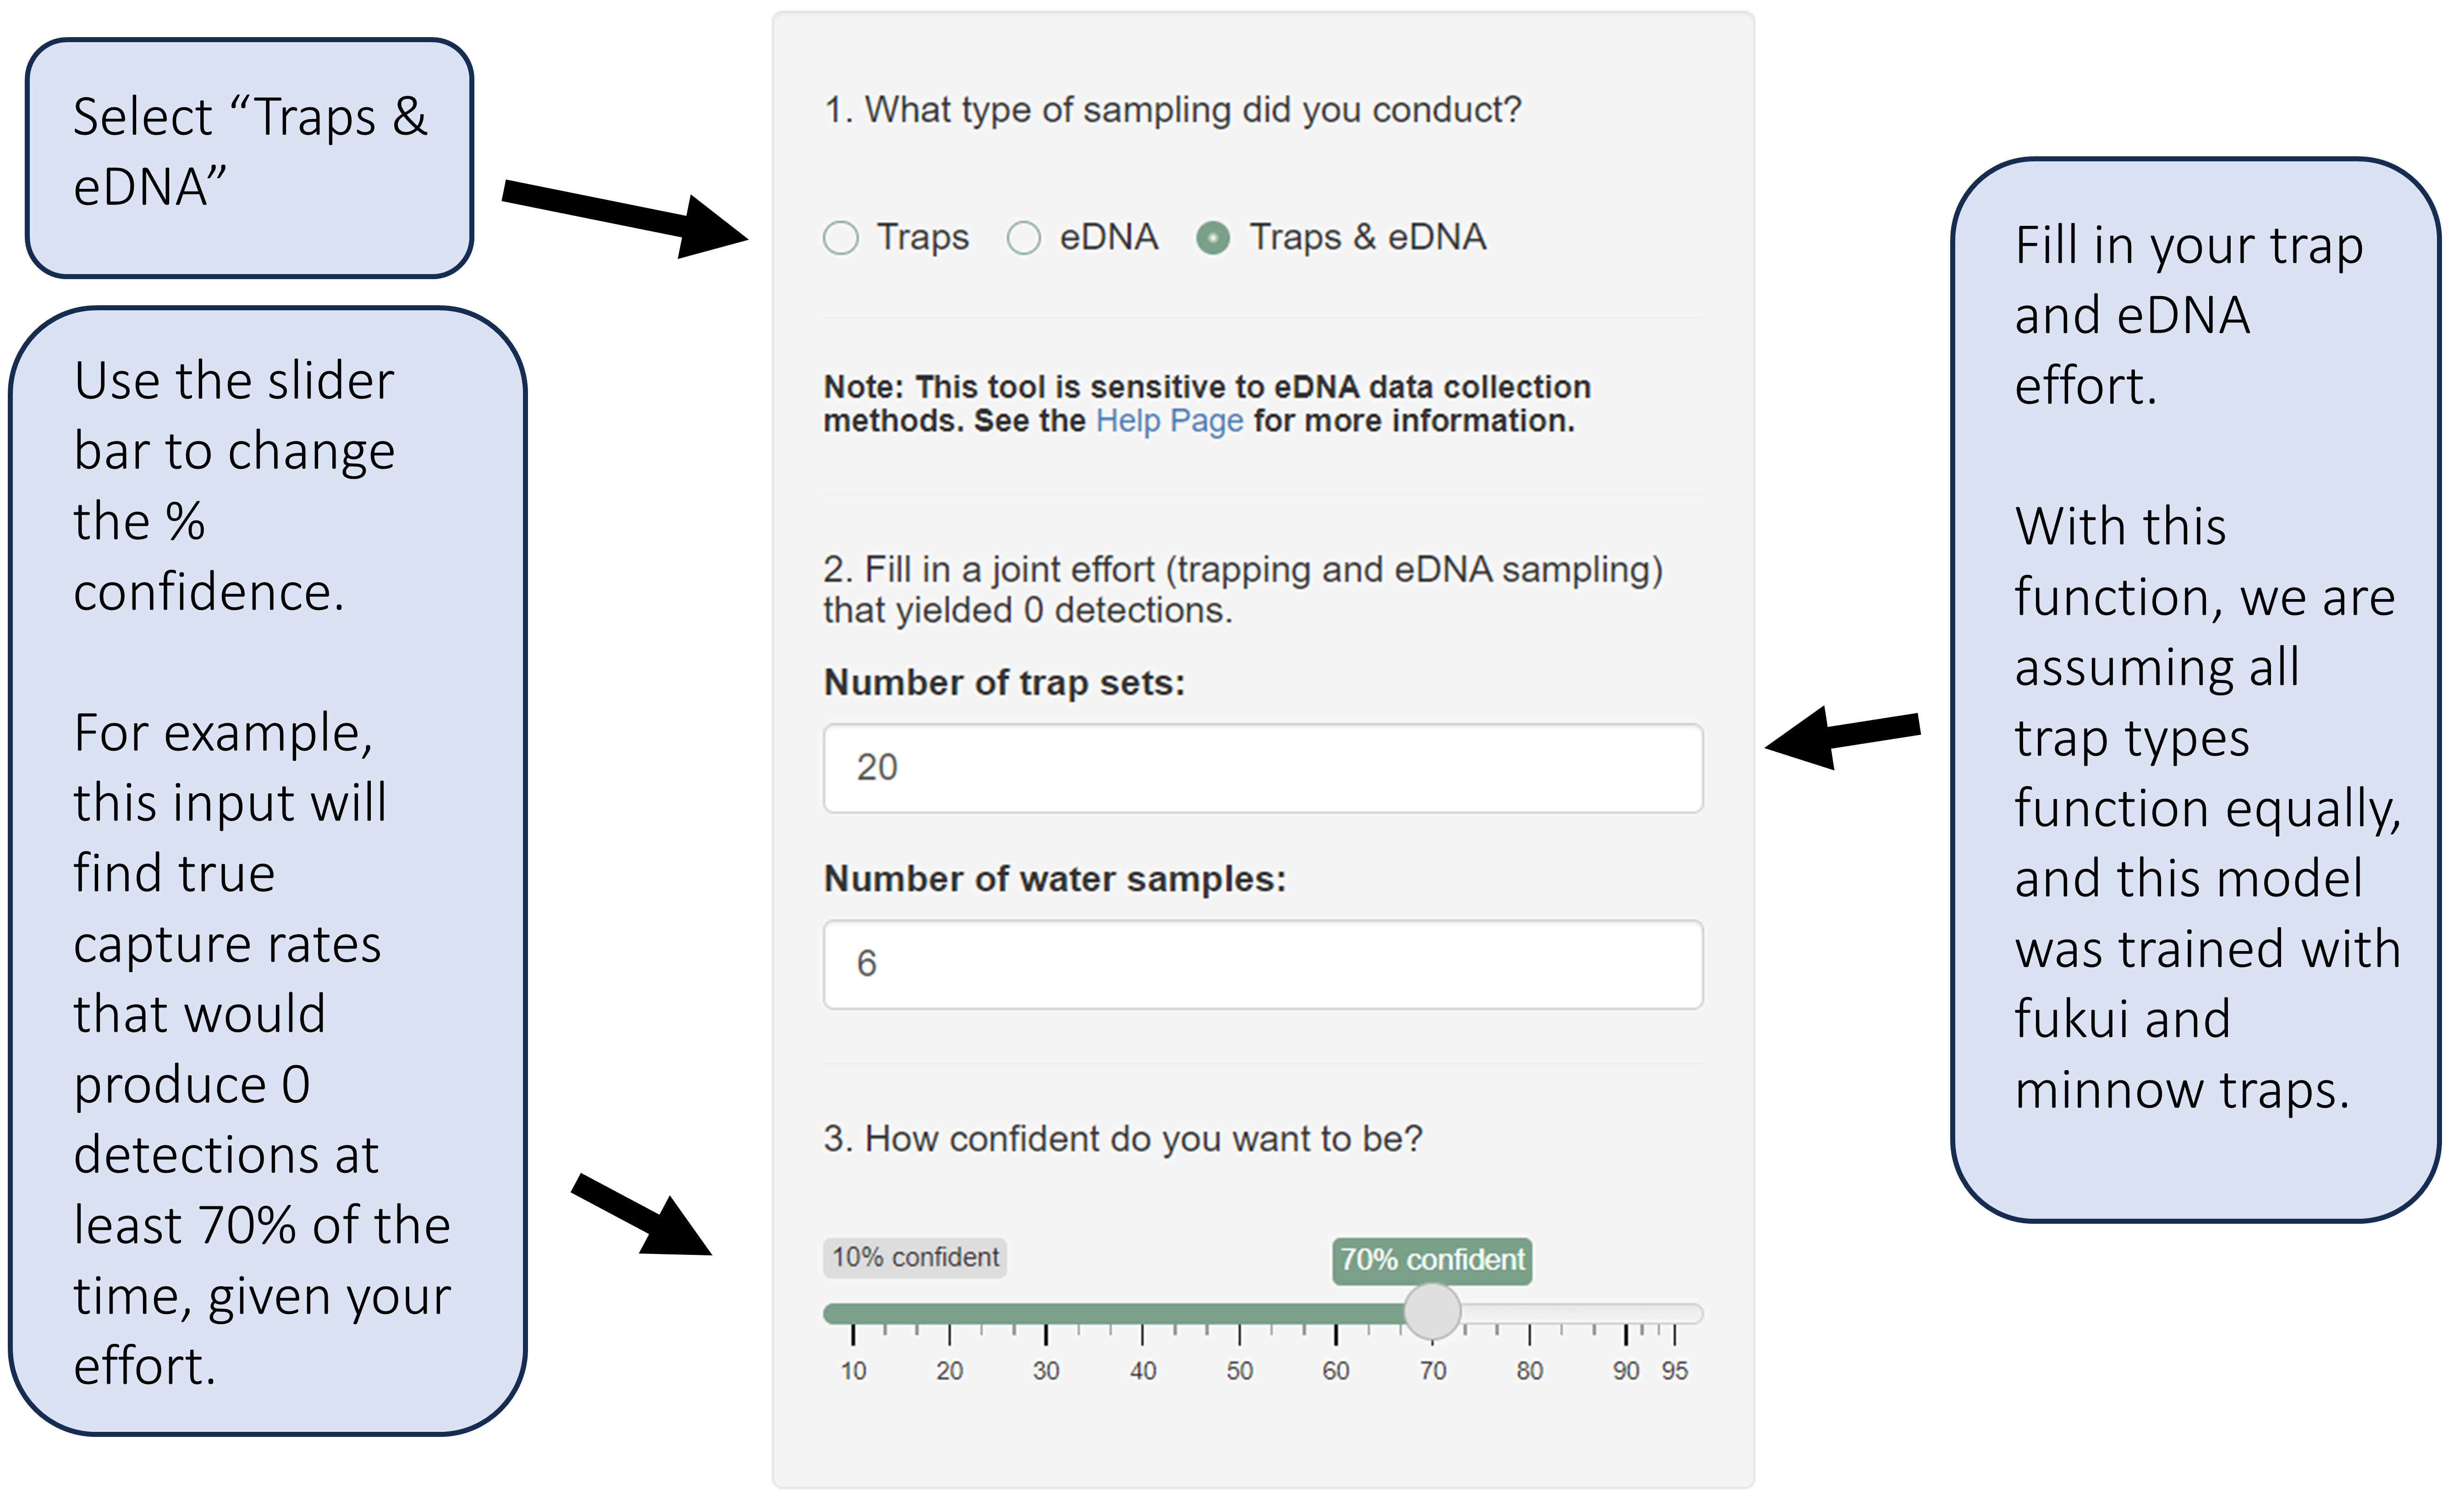This screenshot has width=2464, height=1496.
Task: Open the Help Page link
Action: click(1169, 421)
